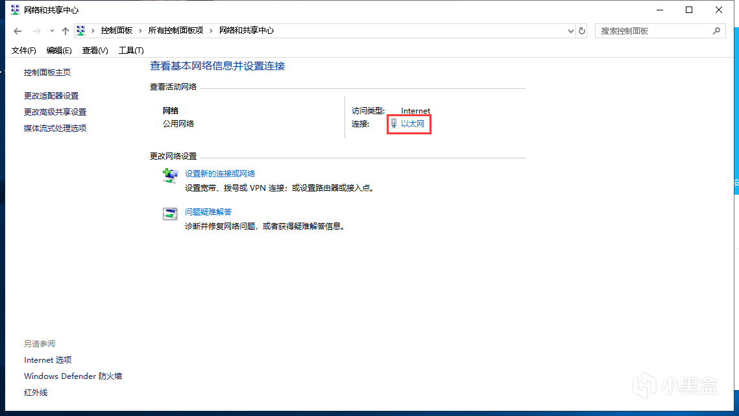Click the back navigation arrow
The image size is (739, 416).
tap(18, 31)
